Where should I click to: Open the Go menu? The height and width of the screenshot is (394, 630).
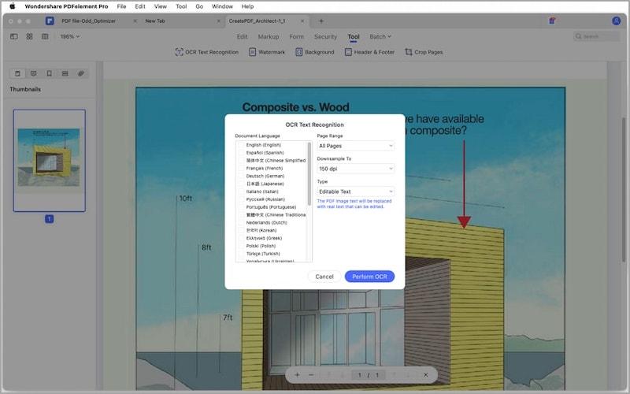[x=199, y=6]
